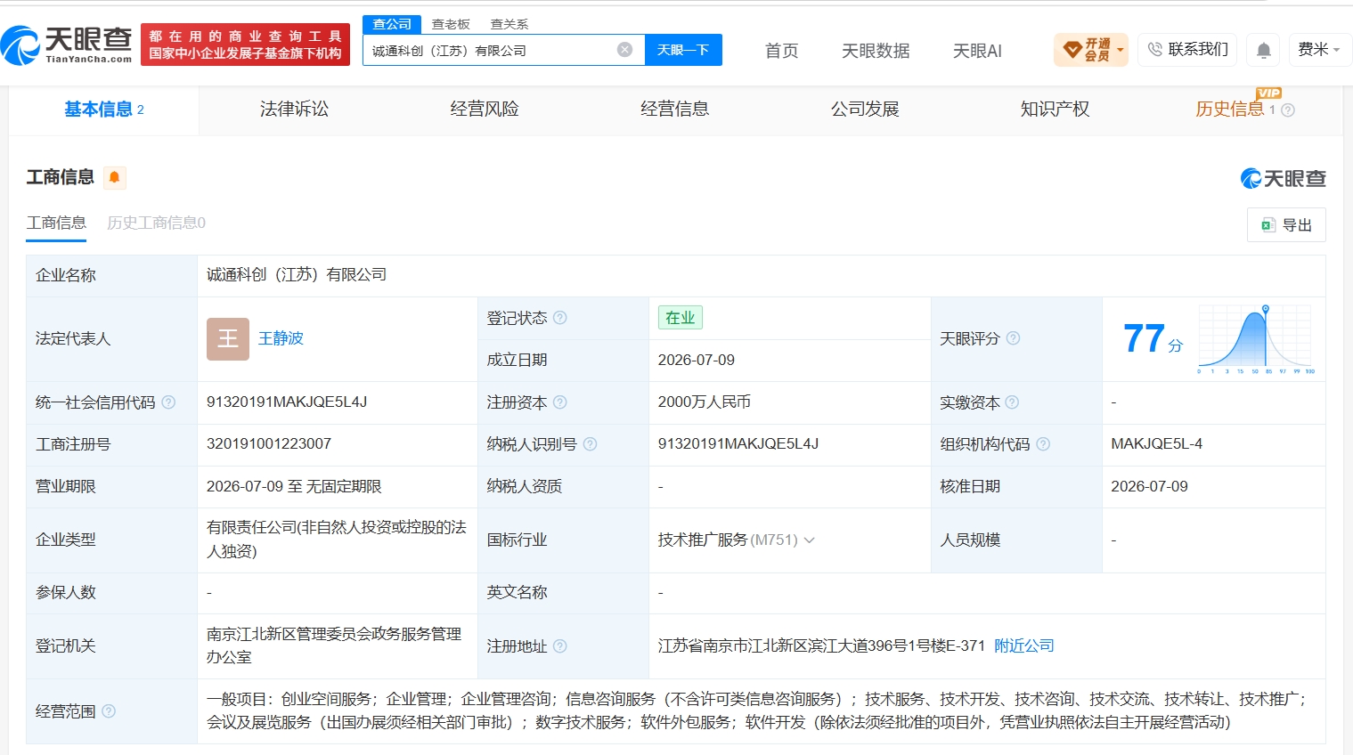This screenshot has height=755, width=1353.
Task: Click the 王 avatar of legal representative
Action: (x=228, y=338)
